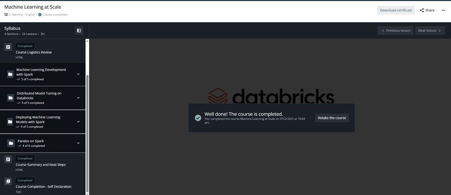
Task: Click the syllabus scrollbar up arrow
Action: pos(87,41)
